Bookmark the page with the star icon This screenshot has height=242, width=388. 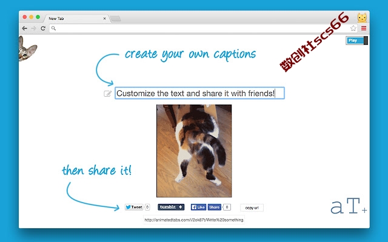coord(353,28)
